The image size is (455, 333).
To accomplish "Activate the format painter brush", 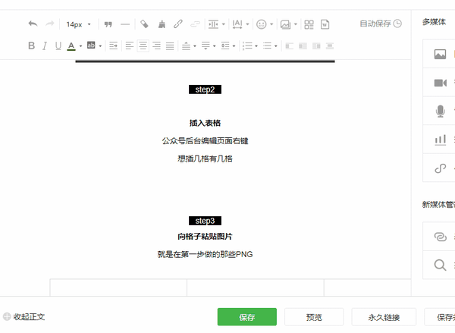I will pos(162,24).
